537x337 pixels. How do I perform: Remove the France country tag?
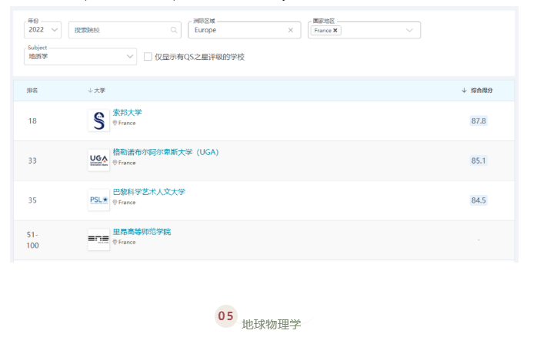pos(335,31)
